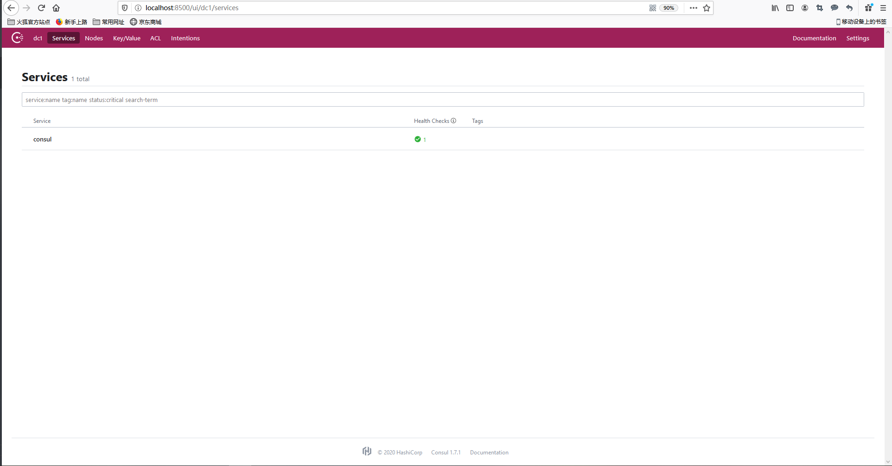Click the page vertical scrollbar
The width and height of the screenshot is (892, 466).
(888, 247)
